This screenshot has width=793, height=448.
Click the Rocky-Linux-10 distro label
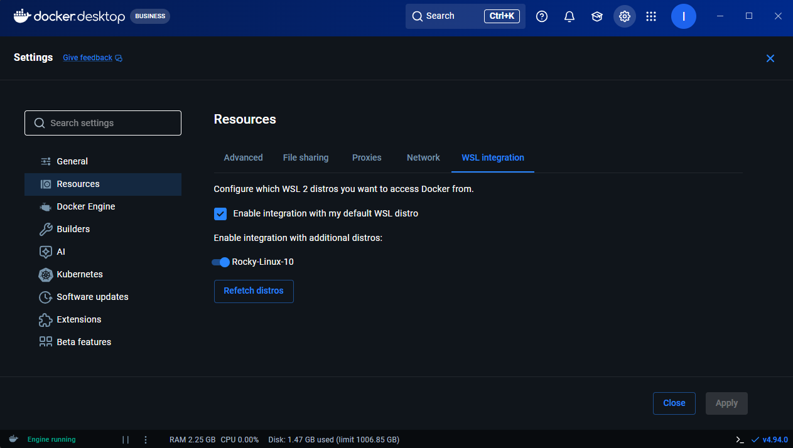point(263,262)
